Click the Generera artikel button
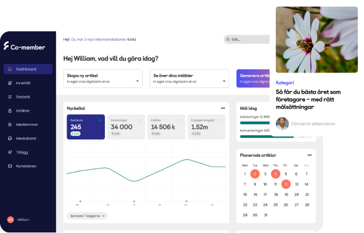Viewport: 364px width, 233px height. 253,78
